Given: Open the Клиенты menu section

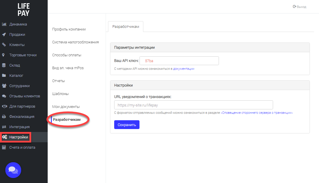Looking at the screenshot, I should [x=17, y=45].
